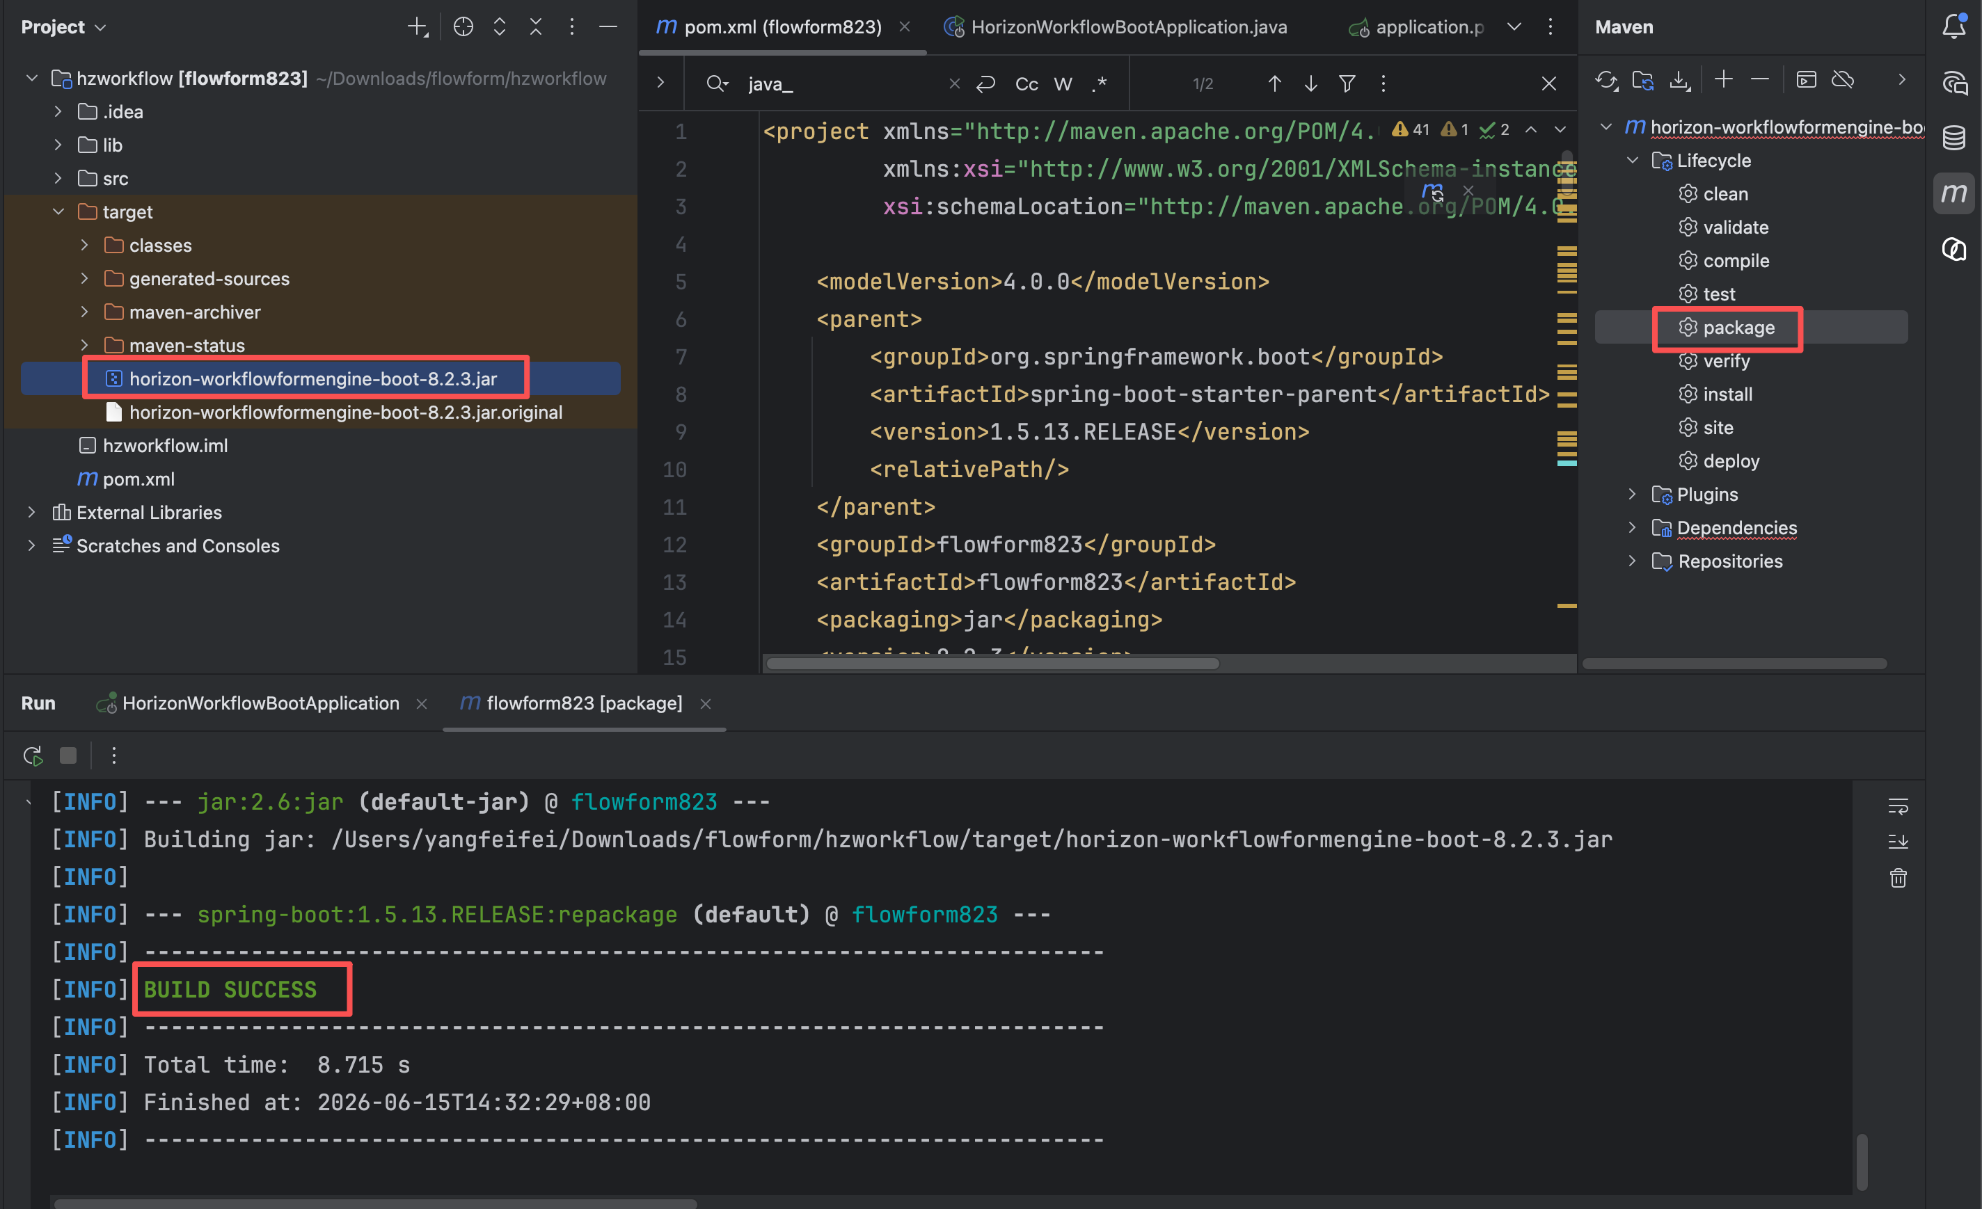This screenshot has height=1209, width=1982.
Task: Open AI Assistant chat sidebar icon
Action: (1954, 83)
